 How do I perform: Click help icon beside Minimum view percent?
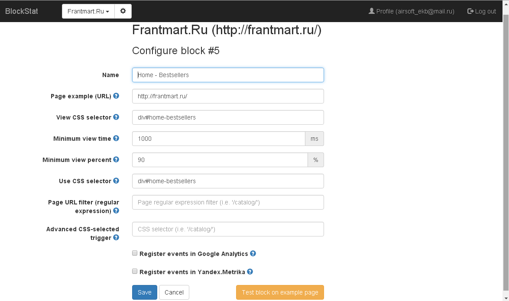116,159
